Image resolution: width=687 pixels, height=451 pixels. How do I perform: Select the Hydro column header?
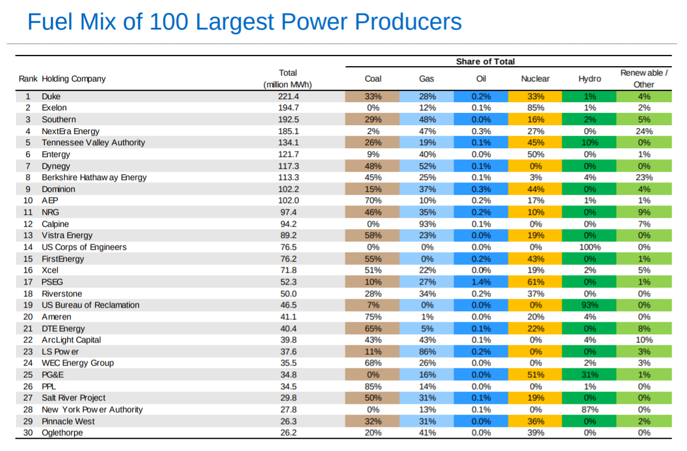click(589, 79)
